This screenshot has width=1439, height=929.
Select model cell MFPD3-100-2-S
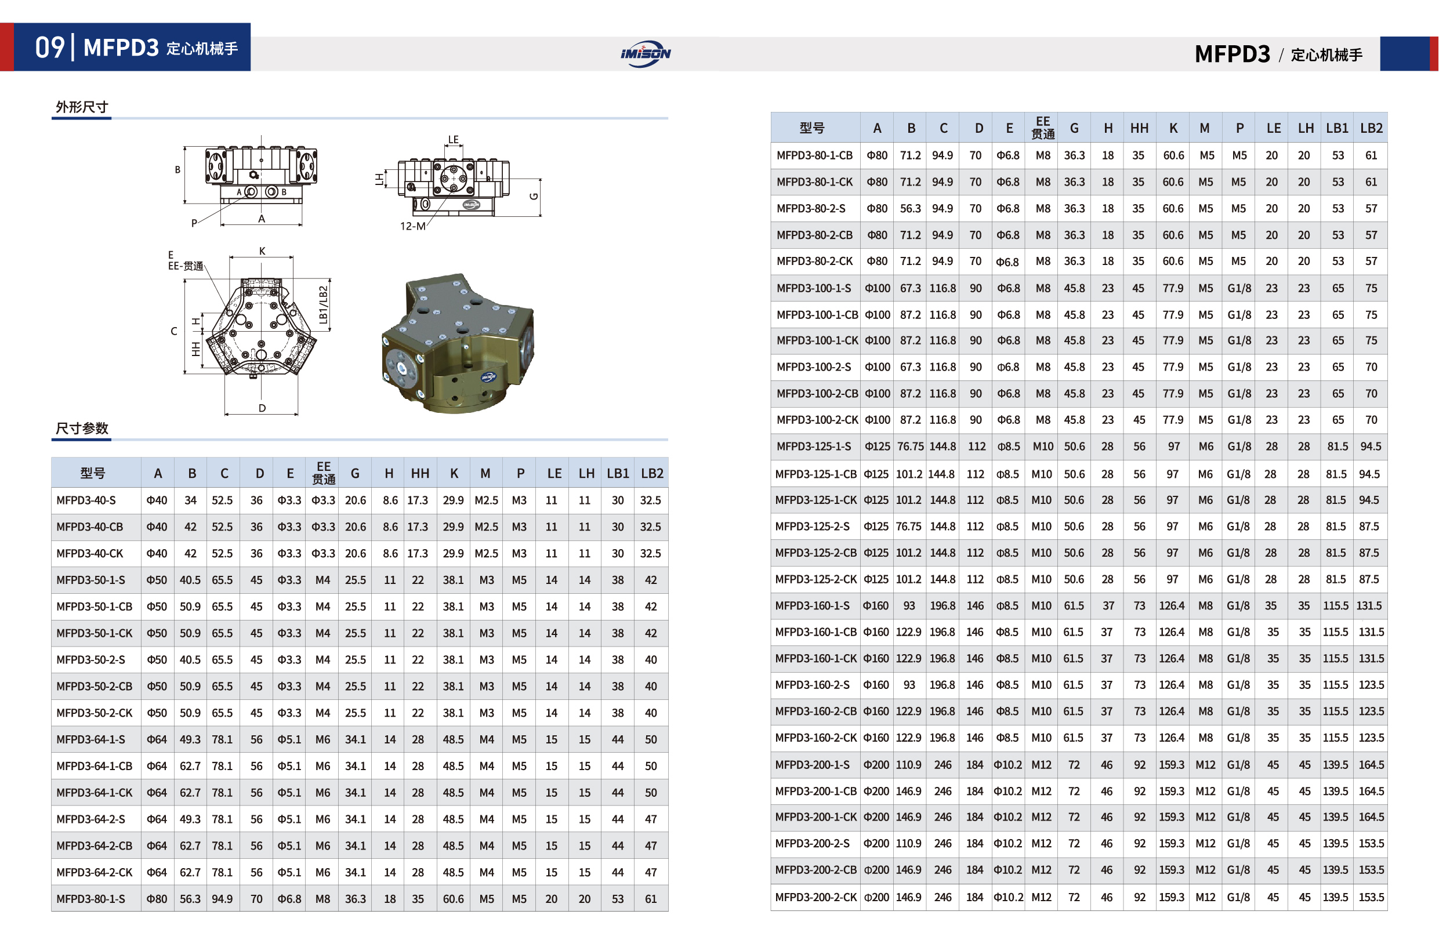[x=815, y=366]
